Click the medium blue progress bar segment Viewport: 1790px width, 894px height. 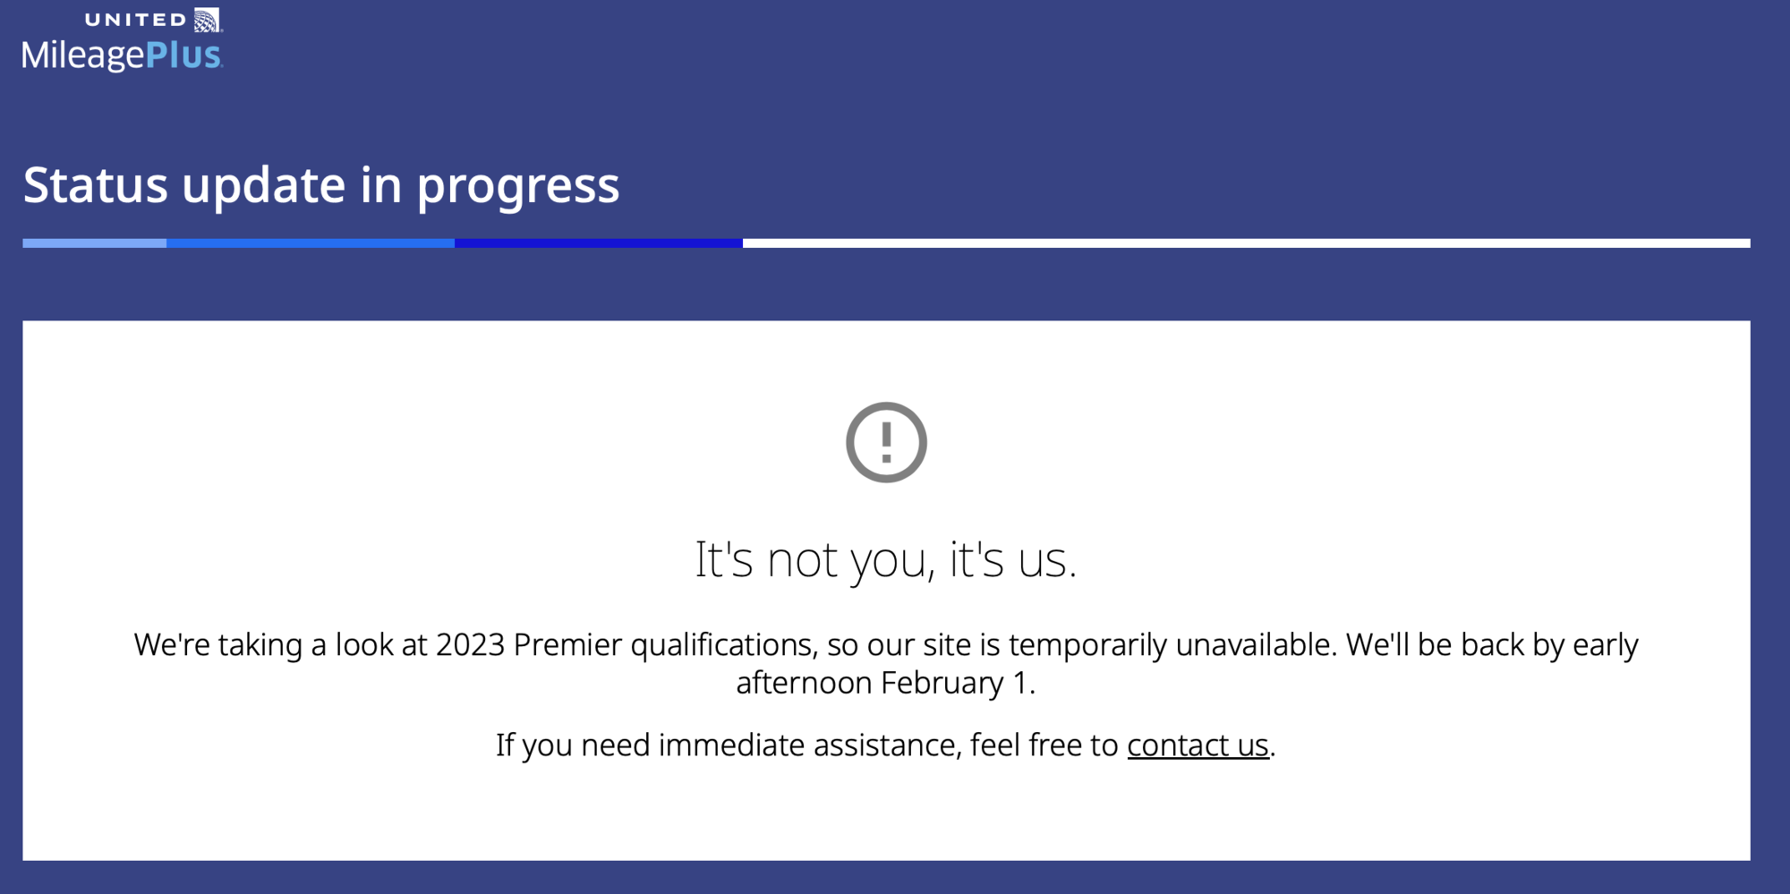click(x=311, y=243)
